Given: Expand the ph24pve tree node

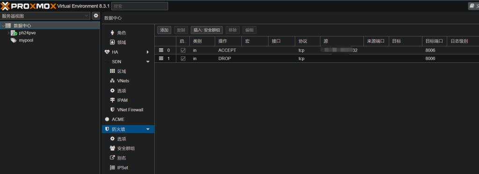Looking at the screenshot, I should (x=8, y=33).
